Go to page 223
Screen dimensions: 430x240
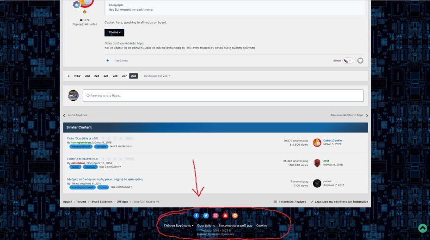87,76
